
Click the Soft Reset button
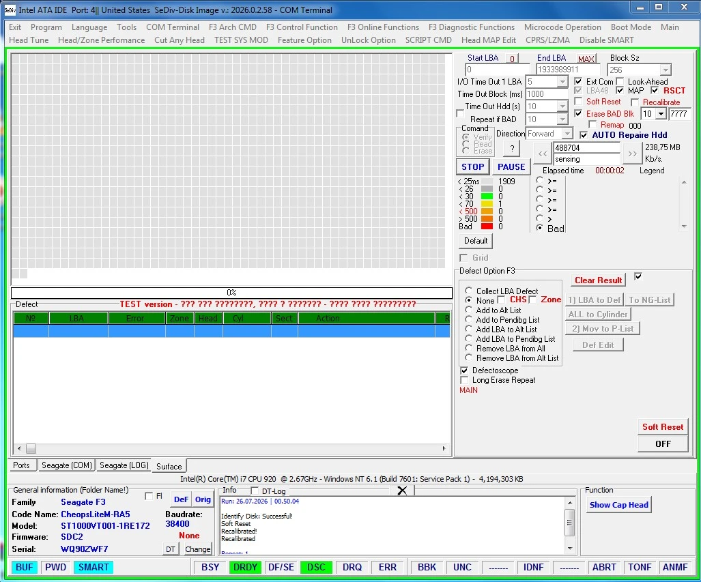click(663, 427)
